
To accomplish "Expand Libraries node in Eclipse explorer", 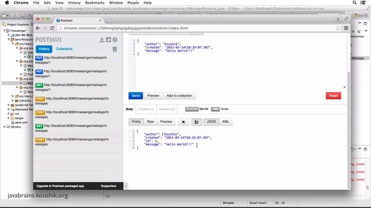I will (x=13, y=101).
